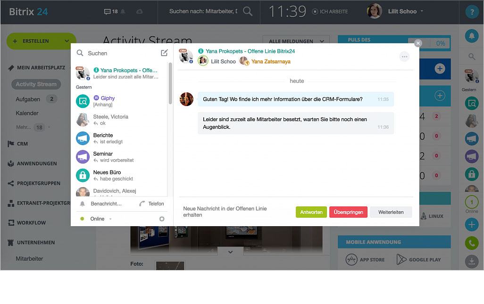This screenshot has width=484, height=304.
Task: Click the white plus on dark blue banner
Action: point(440,68)
